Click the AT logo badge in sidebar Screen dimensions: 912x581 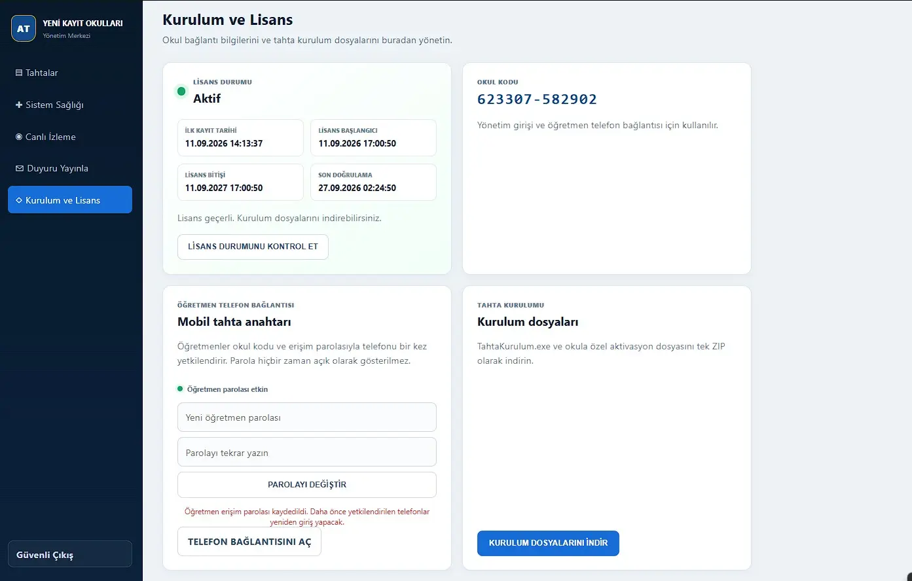24,29
